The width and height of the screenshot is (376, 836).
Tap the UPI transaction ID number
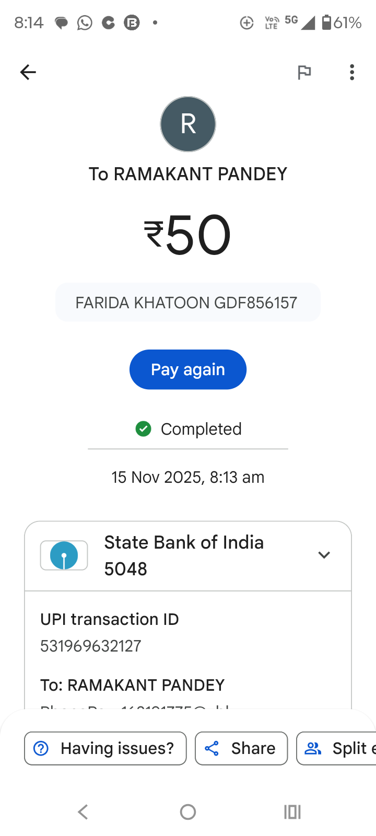[91, 646]
